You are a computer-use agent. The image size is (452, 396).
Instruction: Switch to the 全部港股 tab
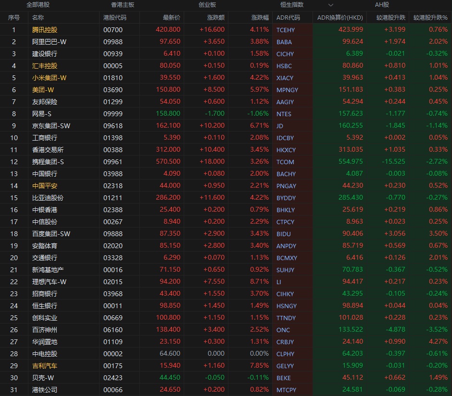38,5
